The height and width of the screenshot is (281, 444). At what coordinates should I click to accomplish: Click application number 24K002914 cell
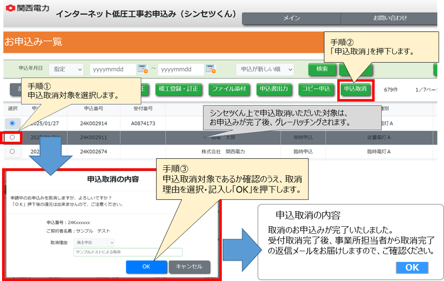(94, 124)
